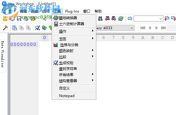Click the hex calculator icon in menu
Viewport: 176px width, 115px height.
tap(56, 24)
